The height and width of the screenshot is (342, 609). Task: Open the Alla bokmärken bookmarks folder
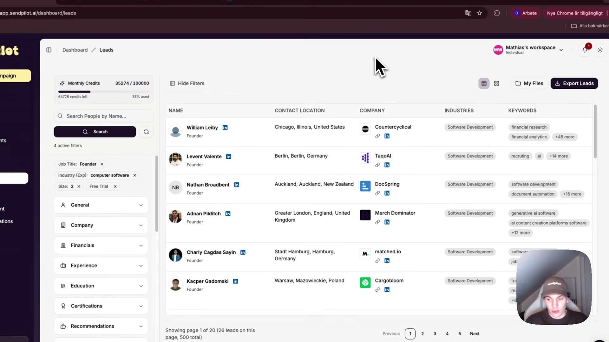coord(590,26)
